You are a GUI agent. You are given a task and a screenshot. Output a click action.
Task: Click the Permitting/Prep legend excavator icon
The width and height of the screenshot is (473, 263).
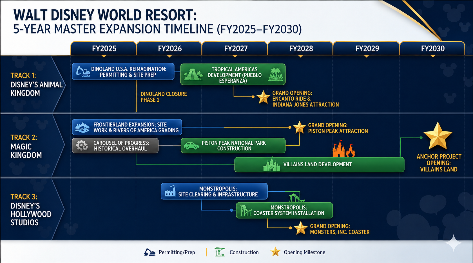(x=150, y=252)
